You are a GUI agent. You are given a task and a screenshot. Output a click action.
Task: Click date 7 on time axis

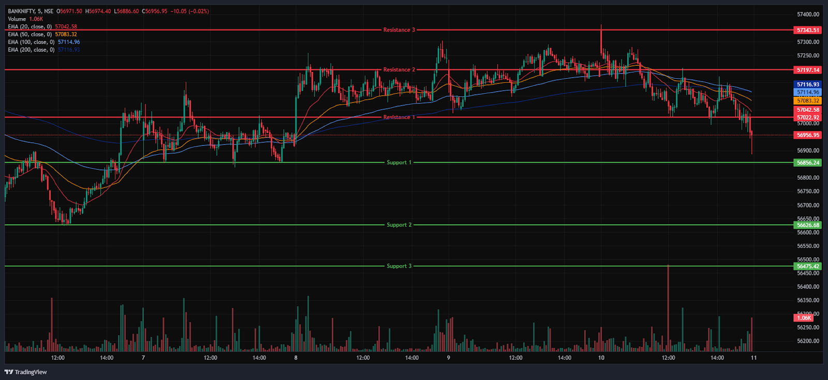pyautogui.click(x=143, y=358)
